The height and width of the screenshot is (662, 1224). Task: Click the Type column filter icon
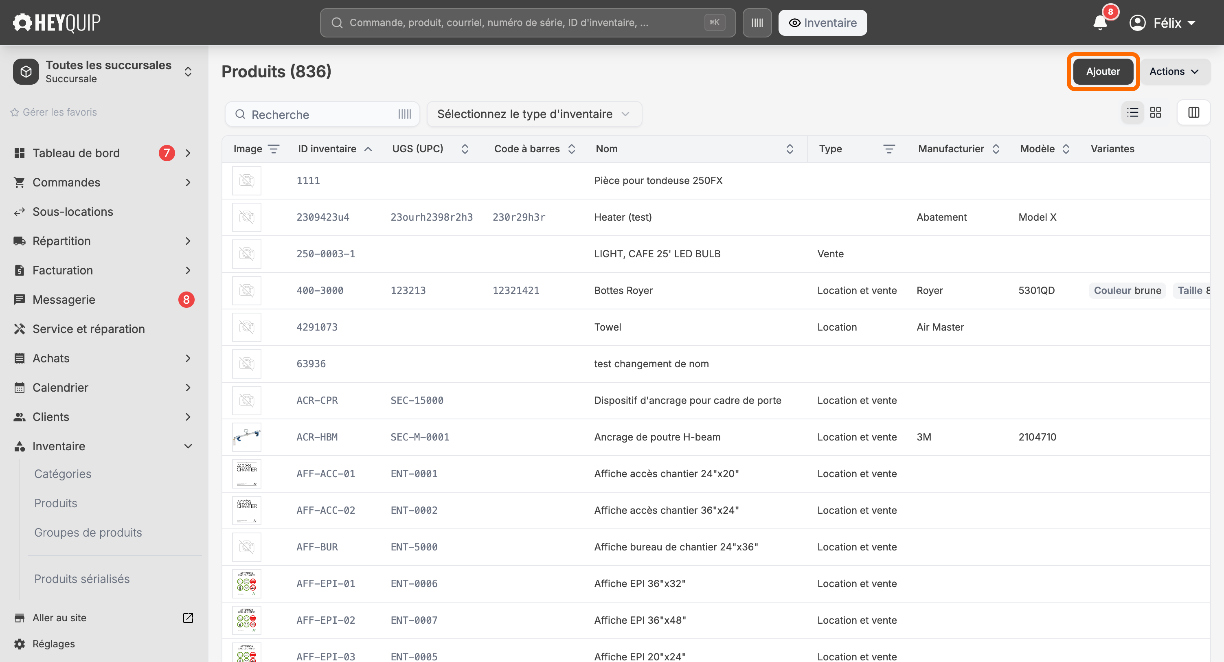tap(889, 149)
